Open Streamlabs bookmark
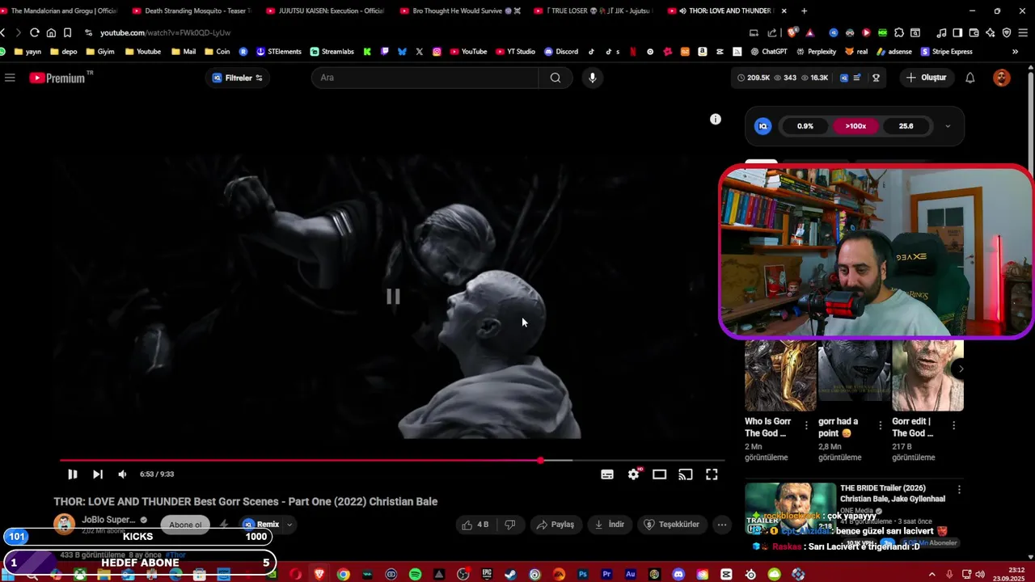 (x=332, y=52)
